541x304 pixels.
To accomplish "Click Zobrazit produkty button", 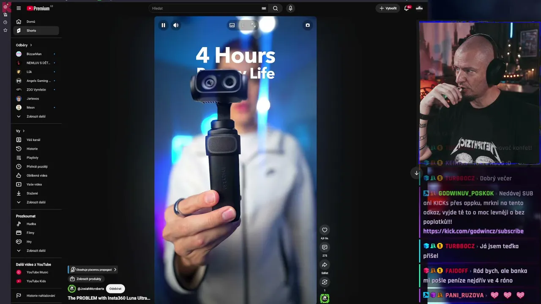I will [86, 279].
